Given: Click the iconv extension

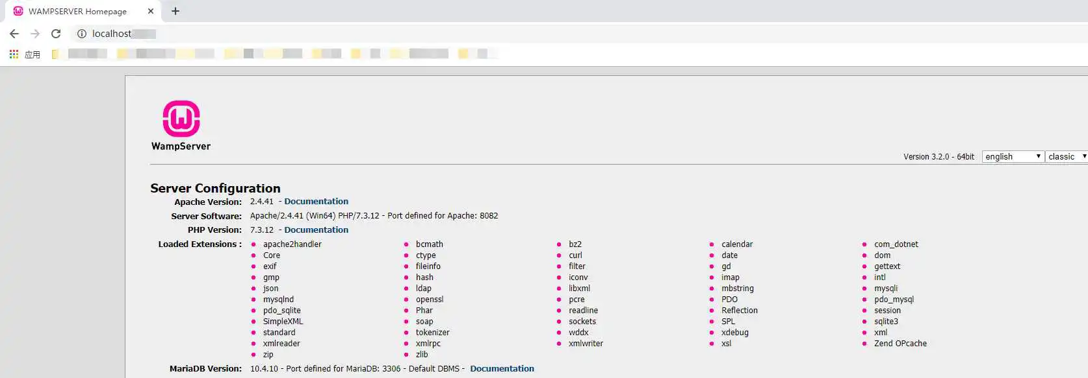Looking at the screenshot, I should pos(578,278).
